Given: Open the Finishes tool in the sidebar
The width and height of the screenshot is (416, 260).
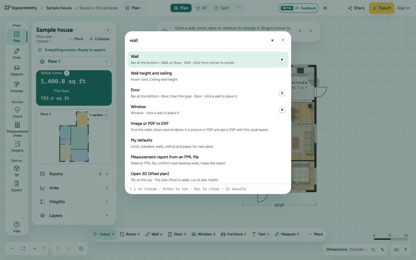Looking at the screenshot, I should click(17, 87).
